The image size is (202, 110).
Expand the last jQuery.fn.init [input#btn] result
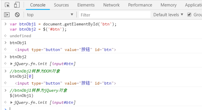tap(11, 103)
